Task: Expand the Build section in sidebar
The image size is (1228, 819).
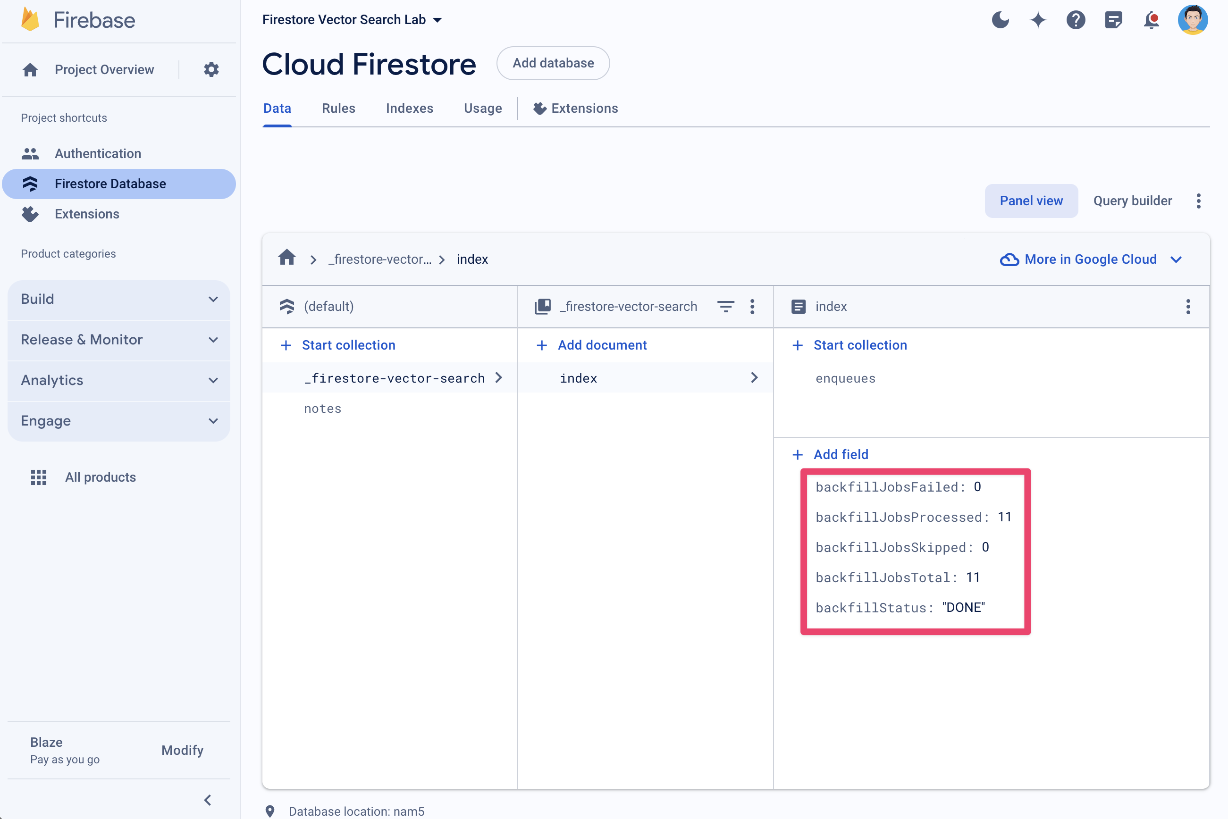Action: point(120,298)
